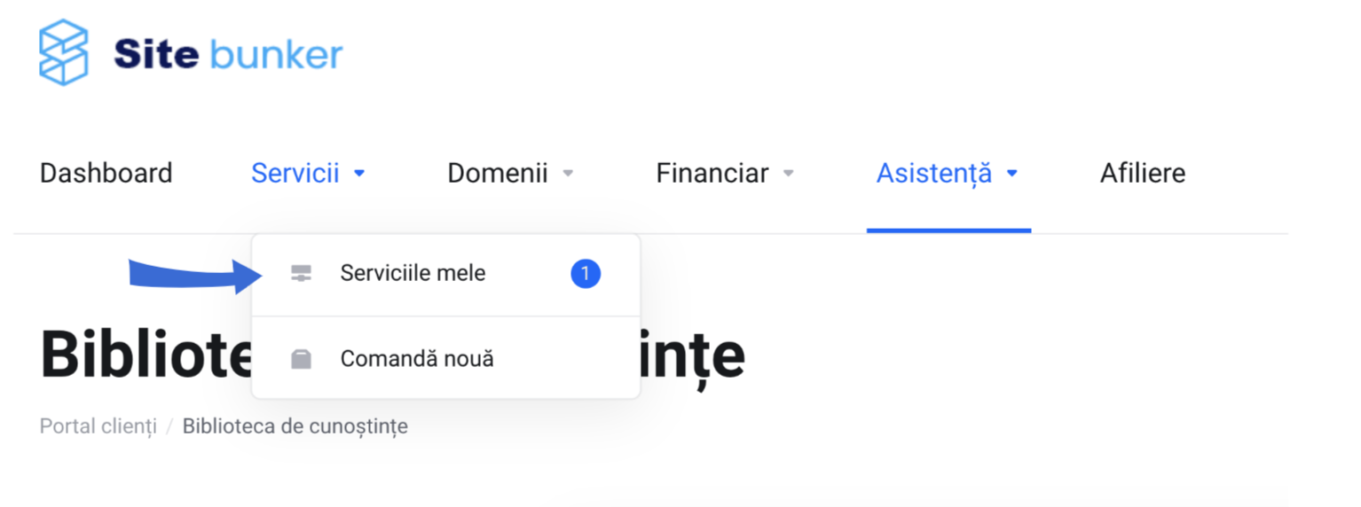This screenshot has height=507, width=1361.
Task: Click the Domenii menu label
Action: [498, 173]
